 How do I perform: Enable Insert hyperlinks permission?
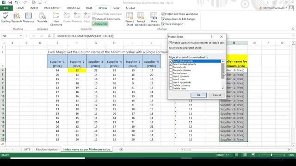click(171, 82)
